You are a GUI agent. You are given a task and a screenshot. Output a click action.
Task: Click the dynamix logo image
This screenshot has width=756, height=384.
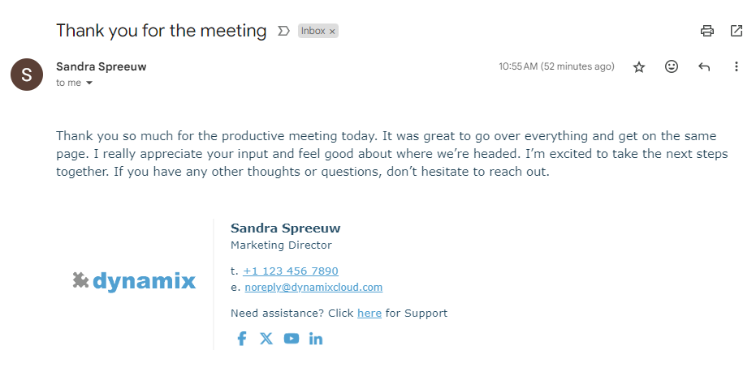click(x=135, y=281)
